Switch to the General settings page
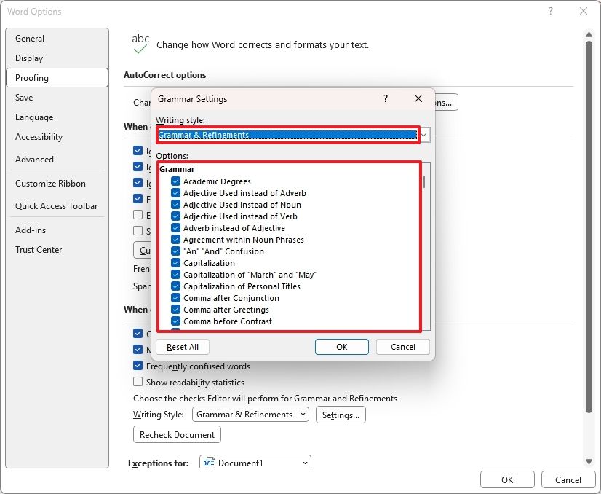The image size is (601, 494). pos(31,38)
